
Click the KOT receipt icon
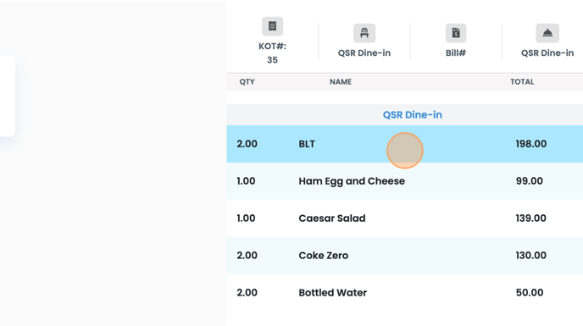click(x=272, y=26)
